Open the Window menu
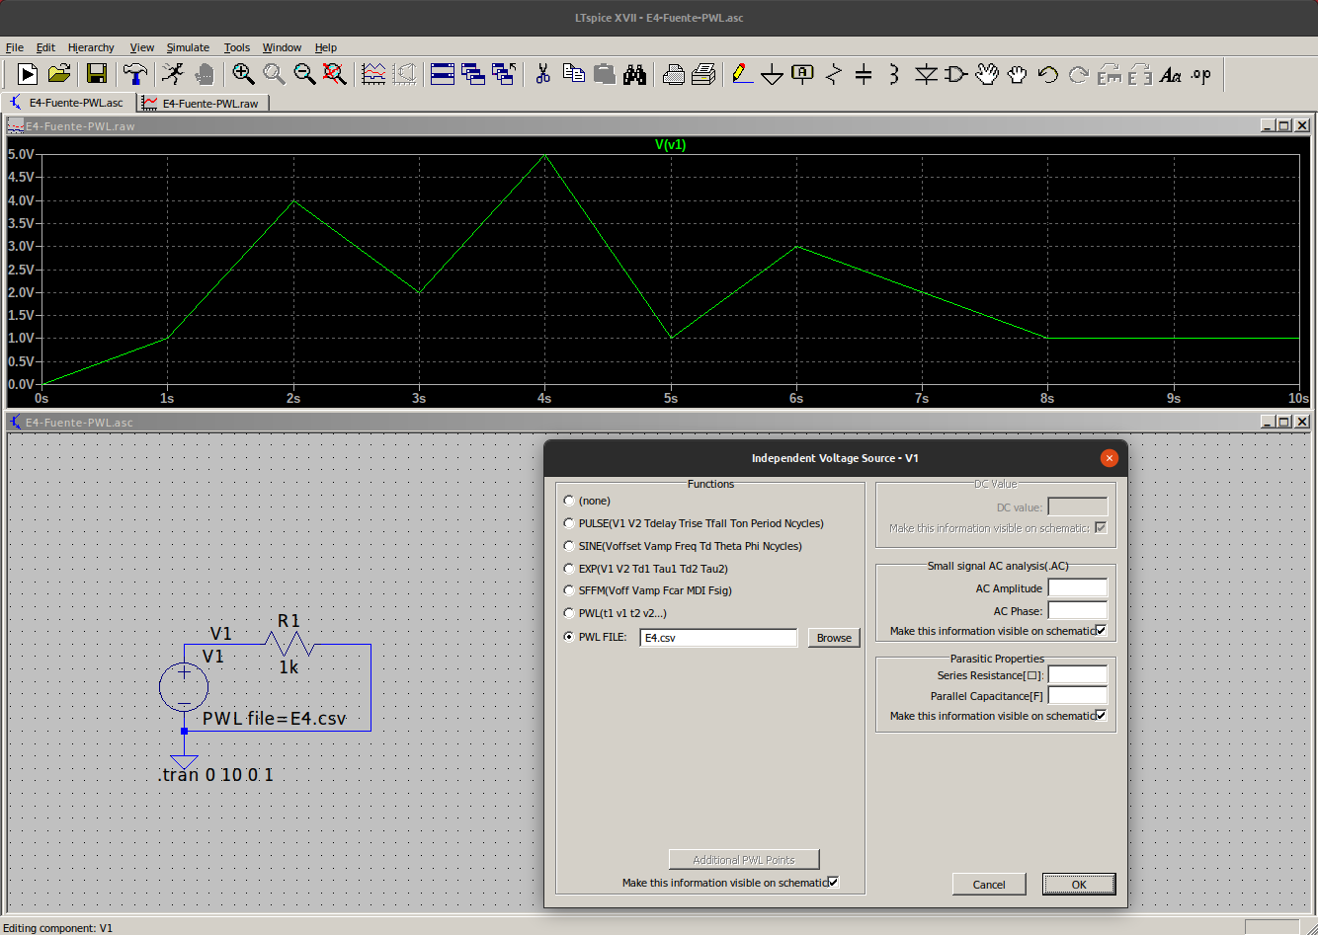Screen dimensions: 1318x935 [x=282, y=47]
